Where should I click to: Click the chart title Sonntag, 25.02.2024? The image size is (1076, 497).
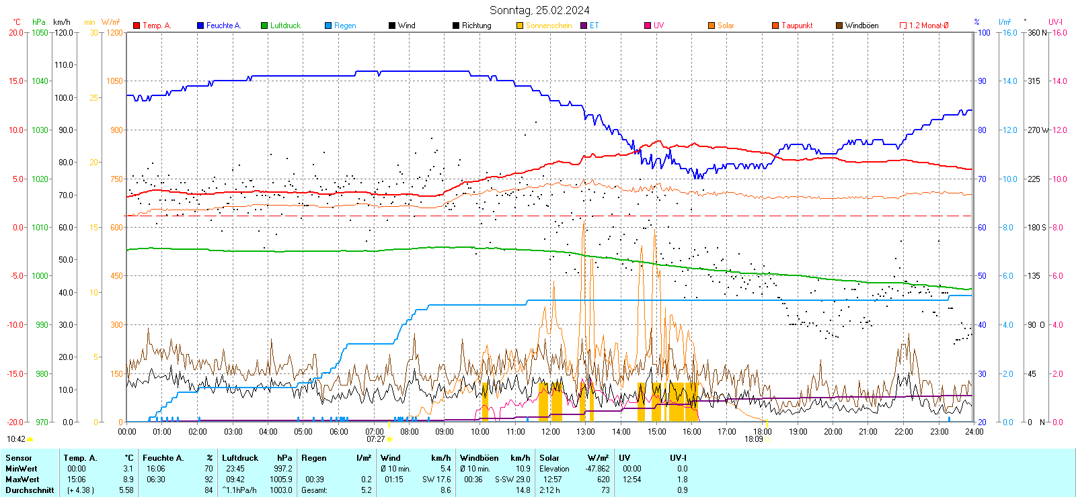pos(539,10)
